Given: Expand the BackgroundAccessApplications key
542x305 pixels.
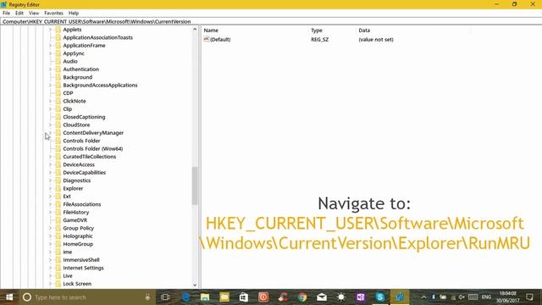Looking at the screenshot, I should 50,85.
